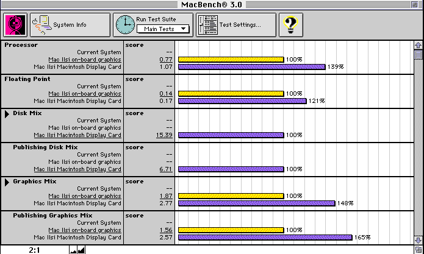Click the scrollbar down arrow
424x254 pixels.
click(x=418, y=240)
